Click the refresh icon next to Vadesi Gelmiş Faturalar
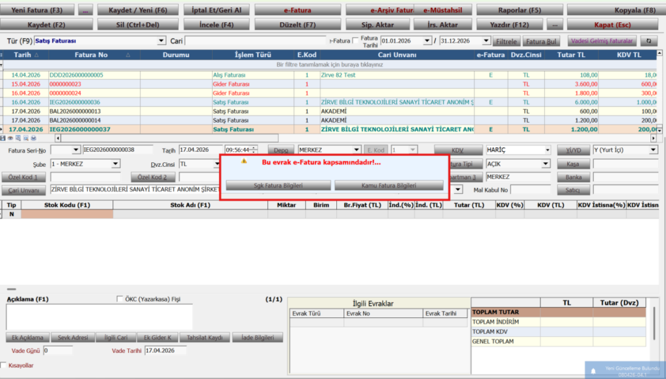This screenshot has height=379, width=666. tap(648, 41)
